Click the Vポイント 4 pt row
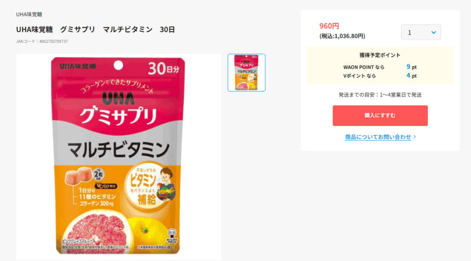This screenshot has width=471, height=261. click(380, 76)
